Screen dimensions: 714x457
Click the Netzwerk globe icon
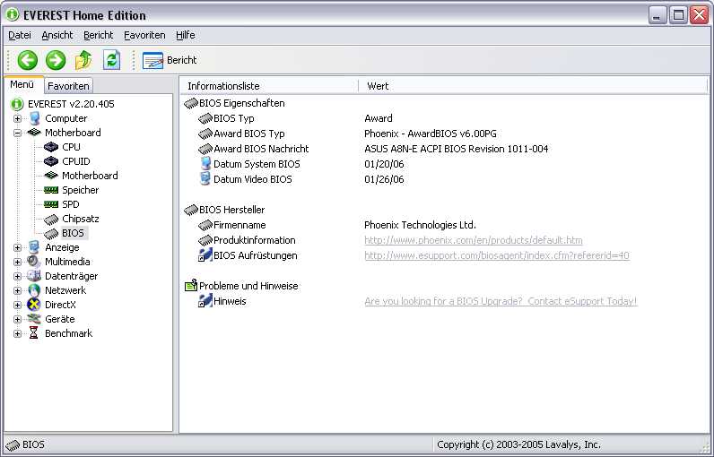tap(34, 290)
